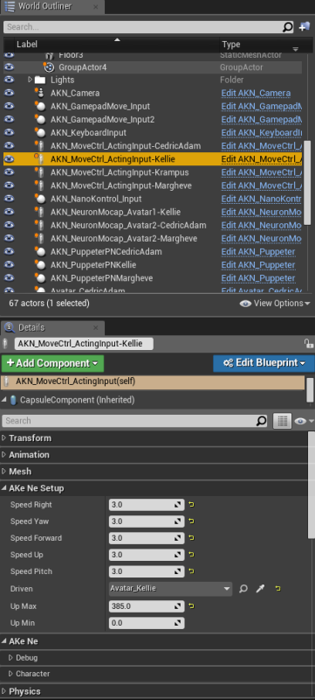Open the Details visibility options eye dropdown
315x700 pixels.
(x=304, y=421)
